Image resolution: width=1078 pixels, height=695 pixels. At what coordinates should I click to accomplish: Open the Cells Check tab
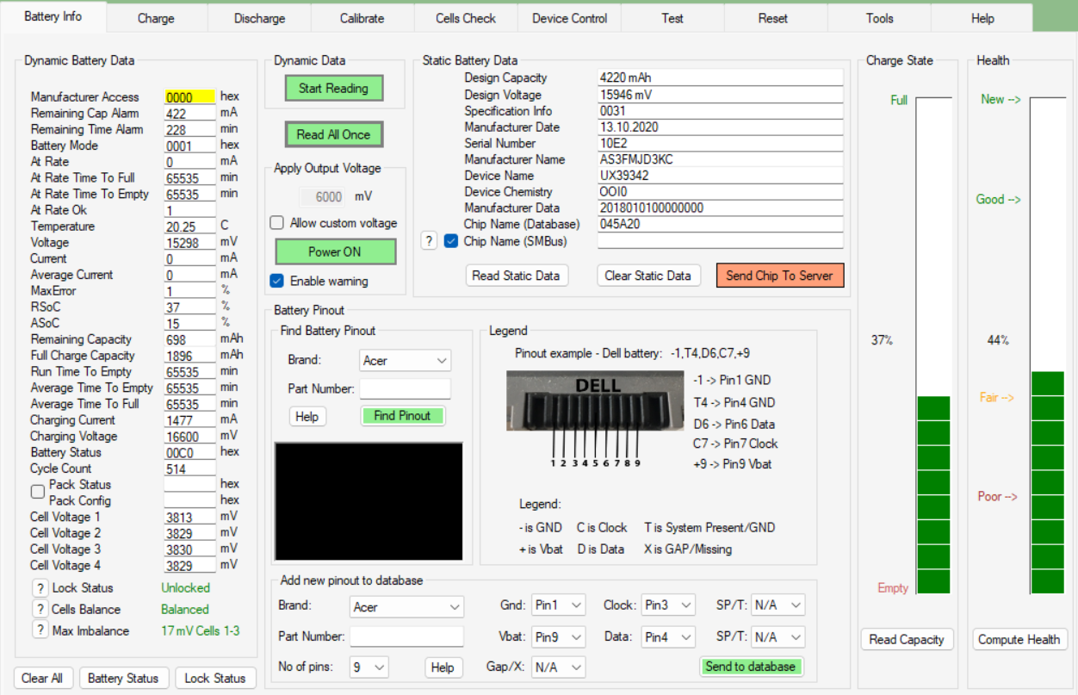click(x=466, y=18)
